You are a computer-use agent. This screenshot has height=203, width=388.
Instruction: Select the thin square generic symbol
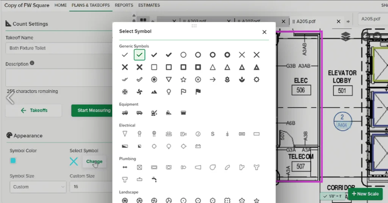(154, 67)
